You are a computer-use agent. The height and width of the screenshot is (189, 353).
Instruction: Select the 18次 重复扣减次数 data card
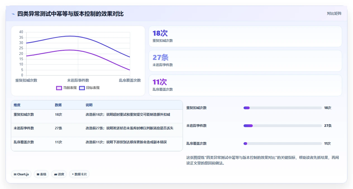[245, 37]
